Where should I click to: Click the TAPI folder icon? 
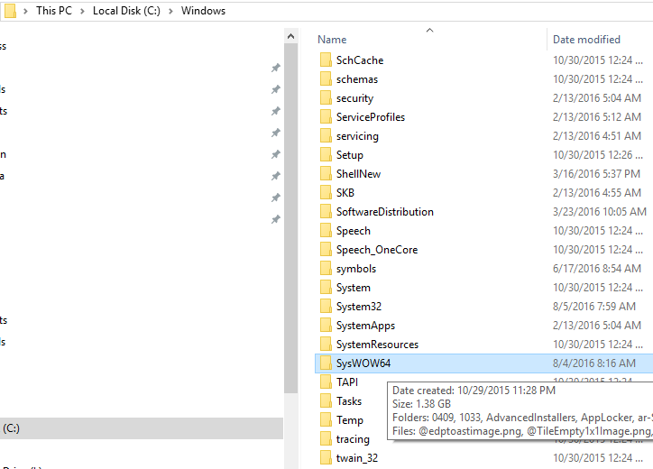point(326,382)
